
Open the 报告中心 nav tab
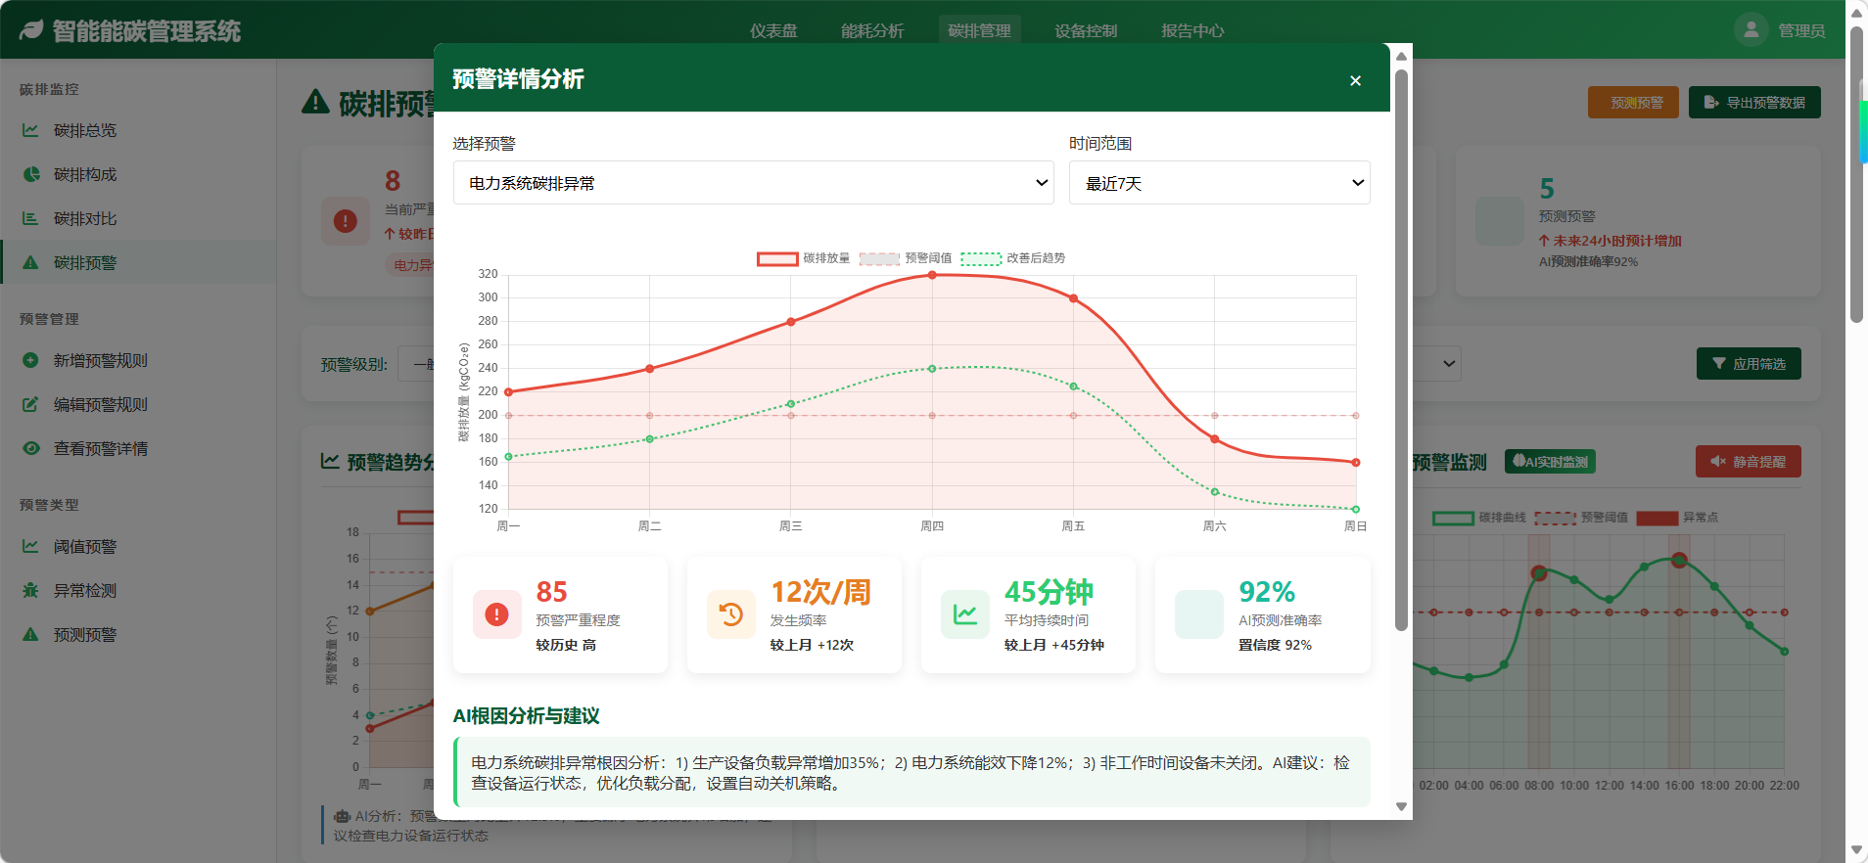point(1191,30)
